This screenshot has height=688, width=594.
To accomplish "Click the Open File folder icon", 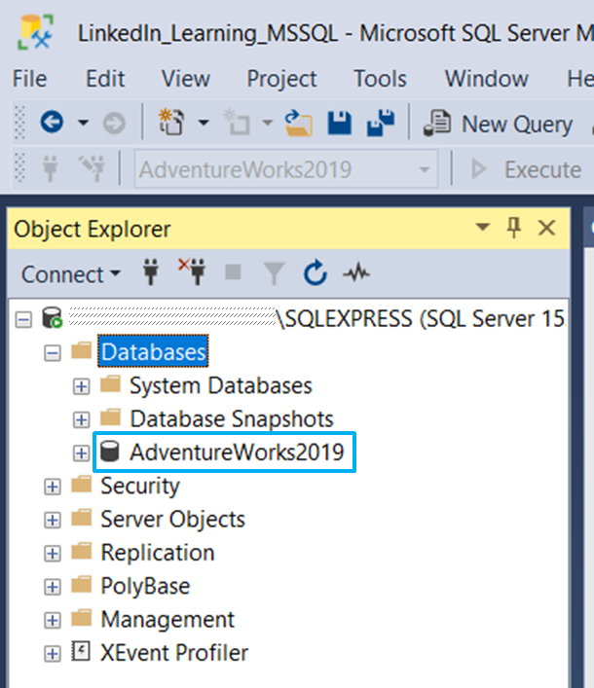I will (x=299, y=124).
